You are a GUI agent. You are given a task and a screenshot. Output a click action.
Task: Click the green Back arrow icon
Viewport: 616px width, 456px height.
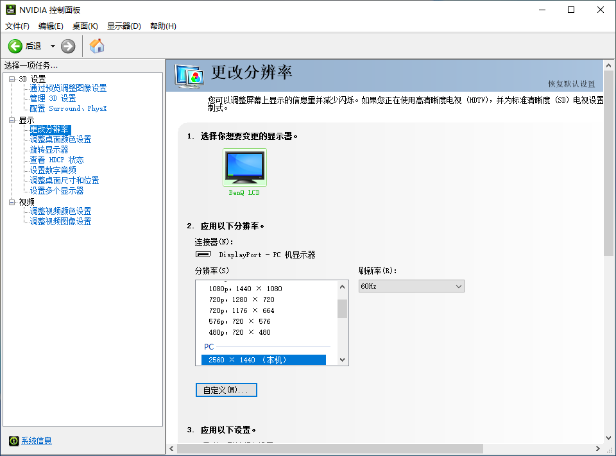15,46
